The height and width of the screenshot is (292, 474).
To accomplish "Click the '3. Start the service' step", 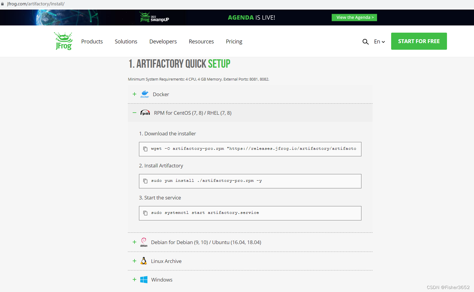I will pos(160,198).
